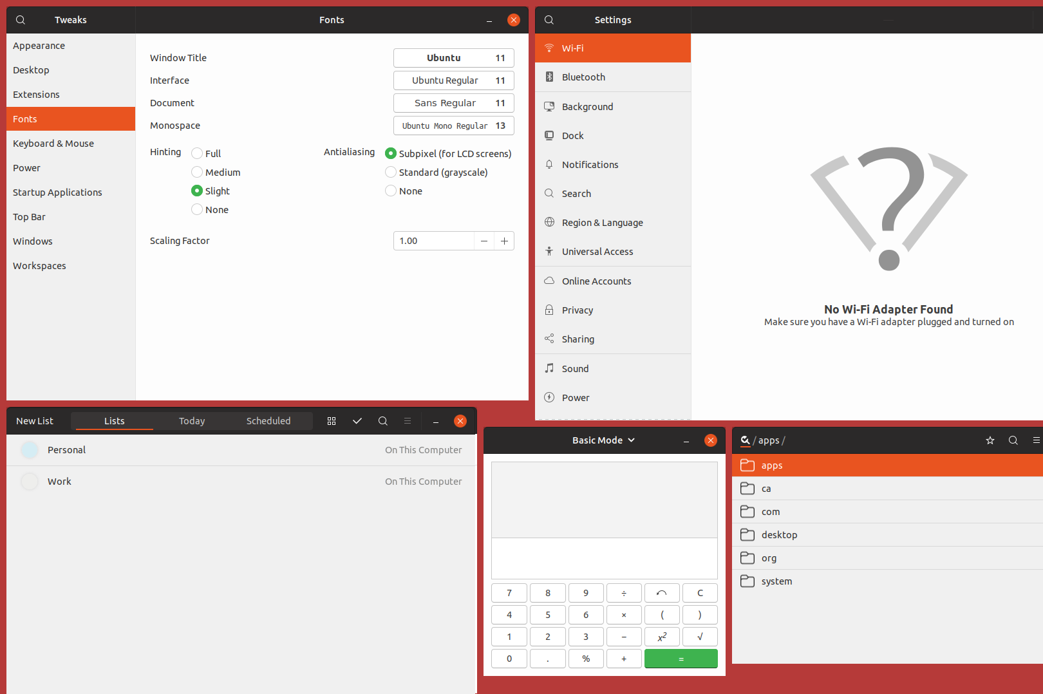Click the x squared key in Calculator
Image resolution: width=1043 pixels, height=694 pixels.
pos(662,637)
